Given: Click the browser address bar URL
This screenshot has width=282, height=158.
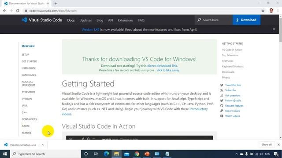Looking at the screenshot, I should [53, 11].
